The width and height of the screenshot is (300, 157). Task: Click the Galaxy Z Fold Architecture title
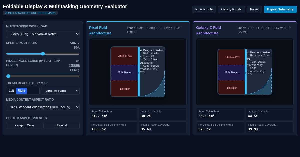[209, 30]
